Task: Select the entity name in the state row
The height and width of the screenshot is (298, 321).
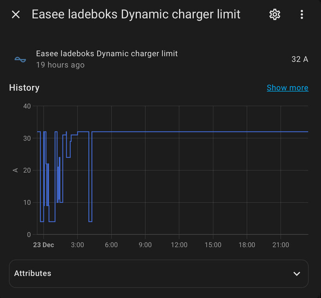Action: [x=107, y=54]
